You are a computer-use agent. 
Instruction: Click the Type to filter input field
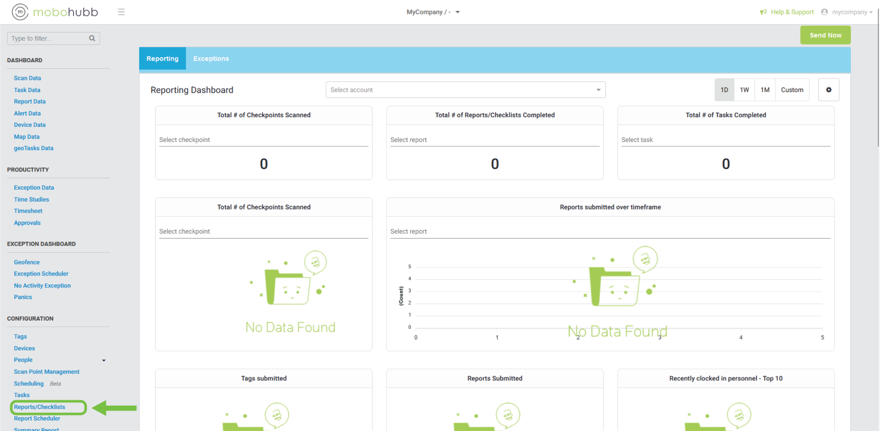click(48, 38)
